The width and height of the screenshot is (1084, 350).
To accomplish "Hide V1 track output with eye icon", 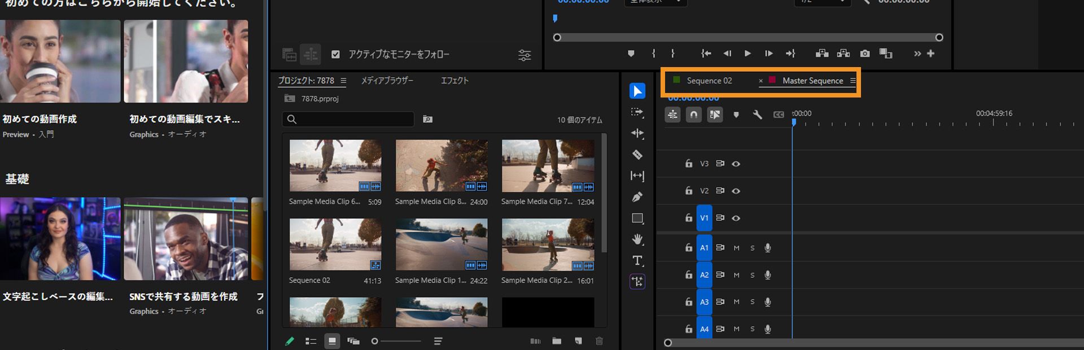I will 736,218.
